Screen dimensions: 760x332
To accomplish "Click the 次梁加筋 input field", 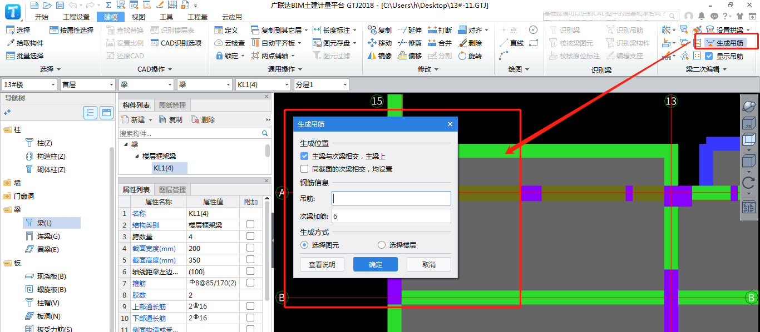I will coord(391,216).
